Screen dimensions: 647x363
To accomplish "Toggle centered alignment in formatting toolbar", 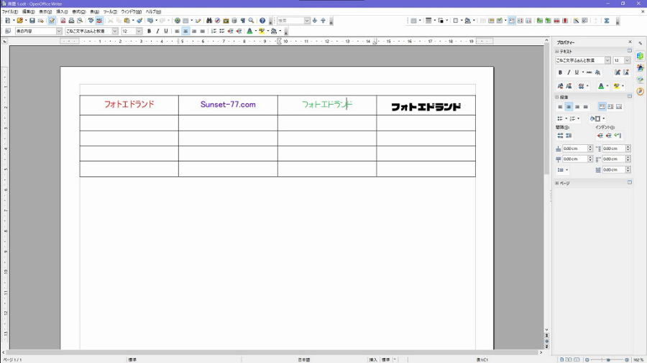I will pos(185,32).
